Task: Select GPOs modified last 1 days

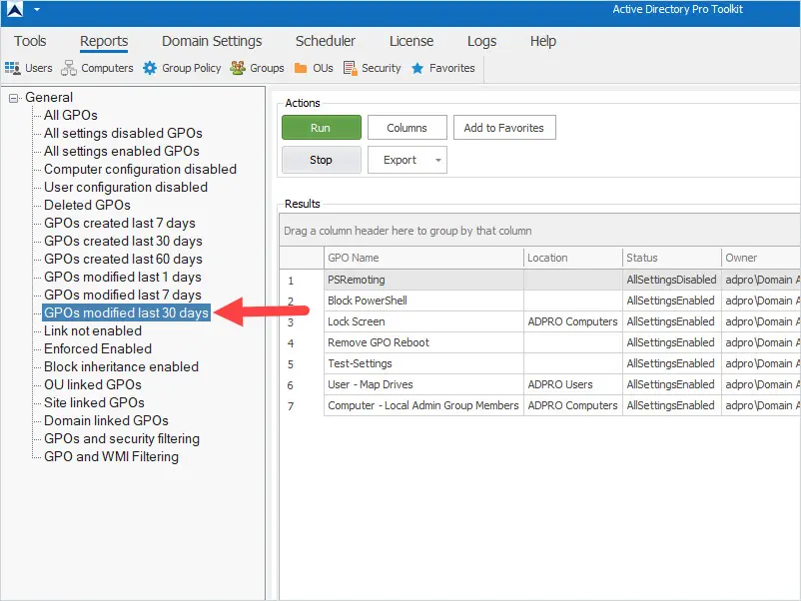Action: pyautogui.click(x=123, y=277)
